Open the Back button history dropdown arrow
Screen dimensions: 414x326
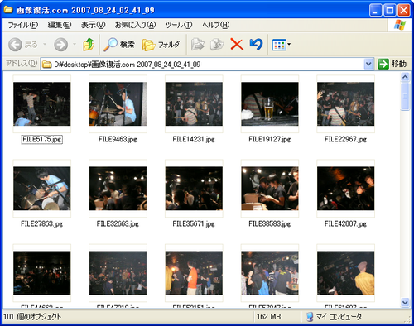pos(45,44)
